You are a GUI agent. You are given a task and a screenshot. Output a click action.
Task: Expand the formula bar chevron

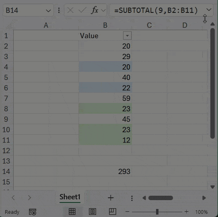tap(209, 10)
